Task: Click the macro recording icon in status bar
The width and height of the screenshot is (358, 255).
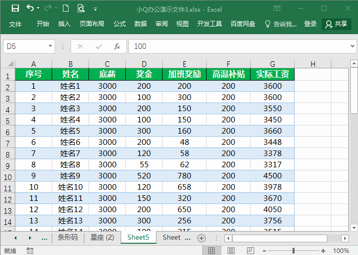Action: pyautogui.click(x=30, y=251)
